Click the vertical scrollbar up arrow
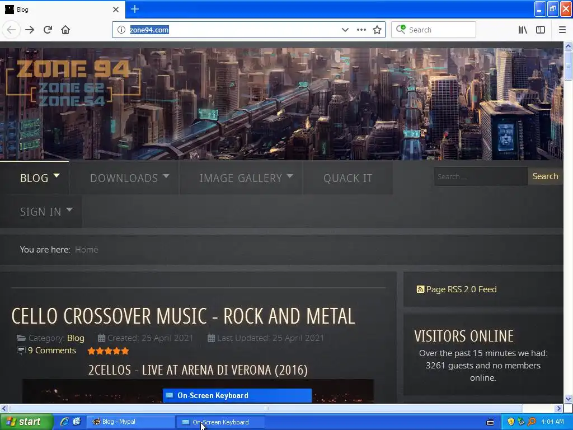Image resolution: width=573 pixels, height=430 pixels. point(568,46)
